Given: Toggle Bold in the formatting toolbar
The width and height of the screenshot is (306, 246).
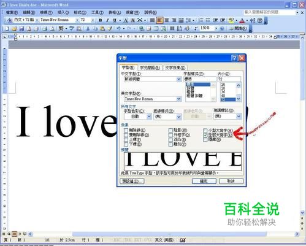Looking at the screenshot, I should tap(101, 20).
